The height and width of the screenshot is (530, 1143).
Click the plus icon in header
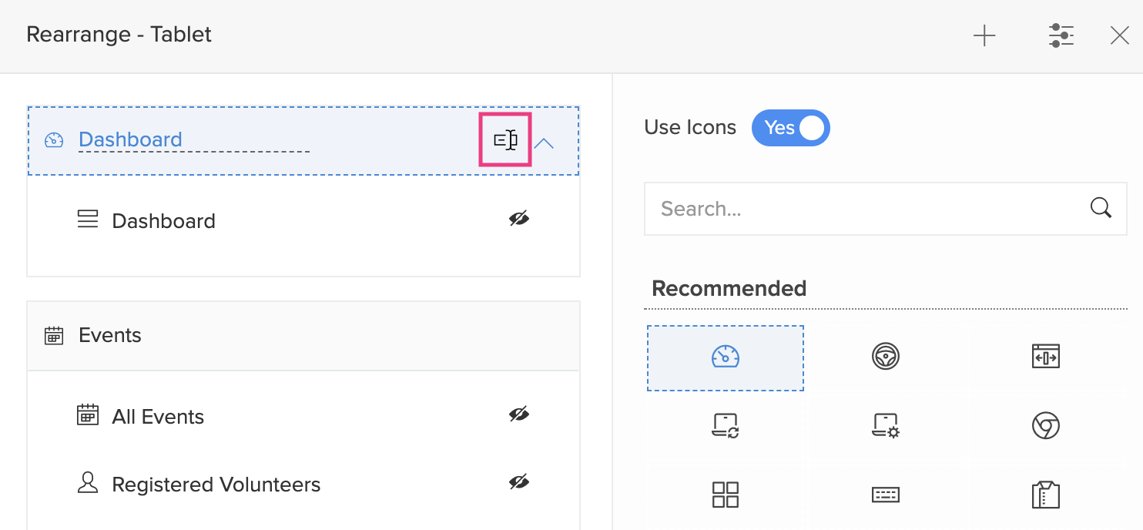(984, 35)
